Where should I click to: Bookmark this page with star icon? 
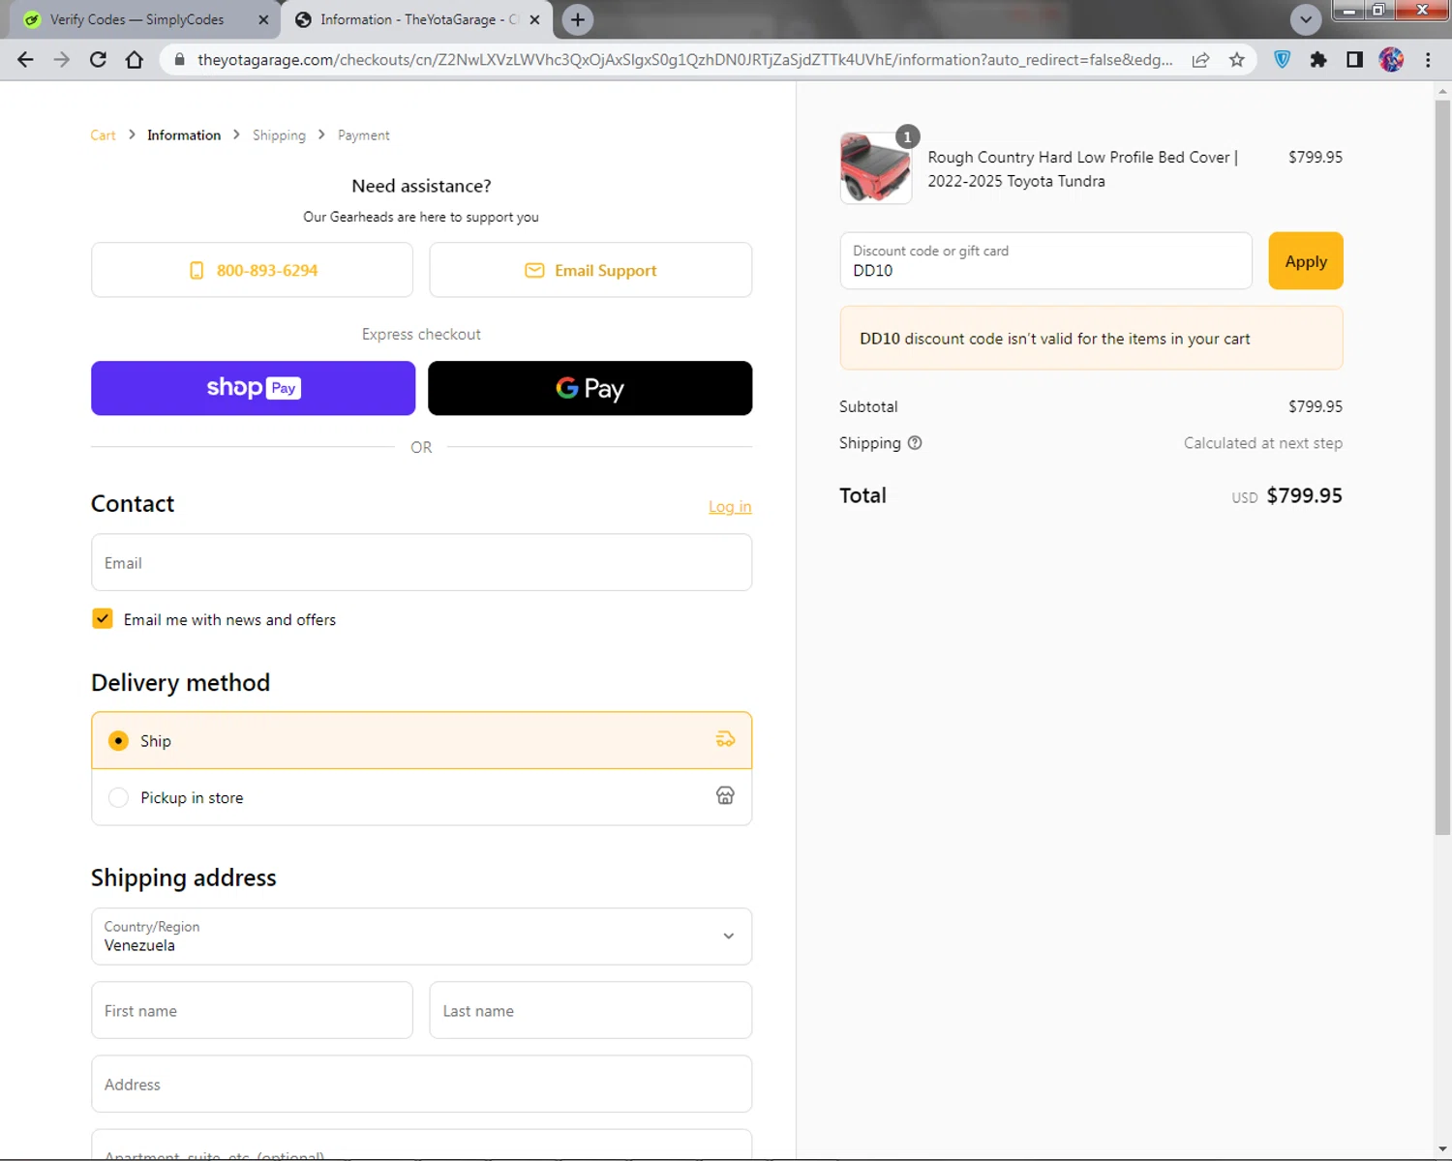[x=1237, y=60]
